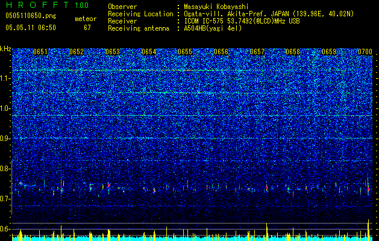Select the file name 0505110650.png

31,16
